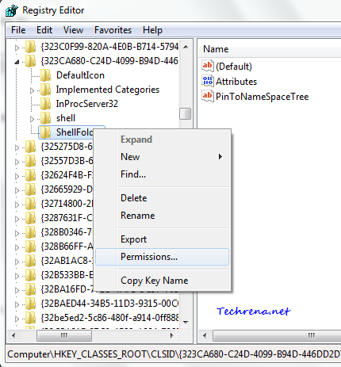Click values pane horizontal scroll left arrow
Viewport: 341px width, 367px height.
coord(205,336)
